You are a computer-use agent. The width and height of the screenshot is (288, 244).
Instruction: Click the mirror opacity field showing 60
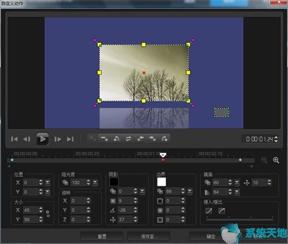[x=220, y=183]
